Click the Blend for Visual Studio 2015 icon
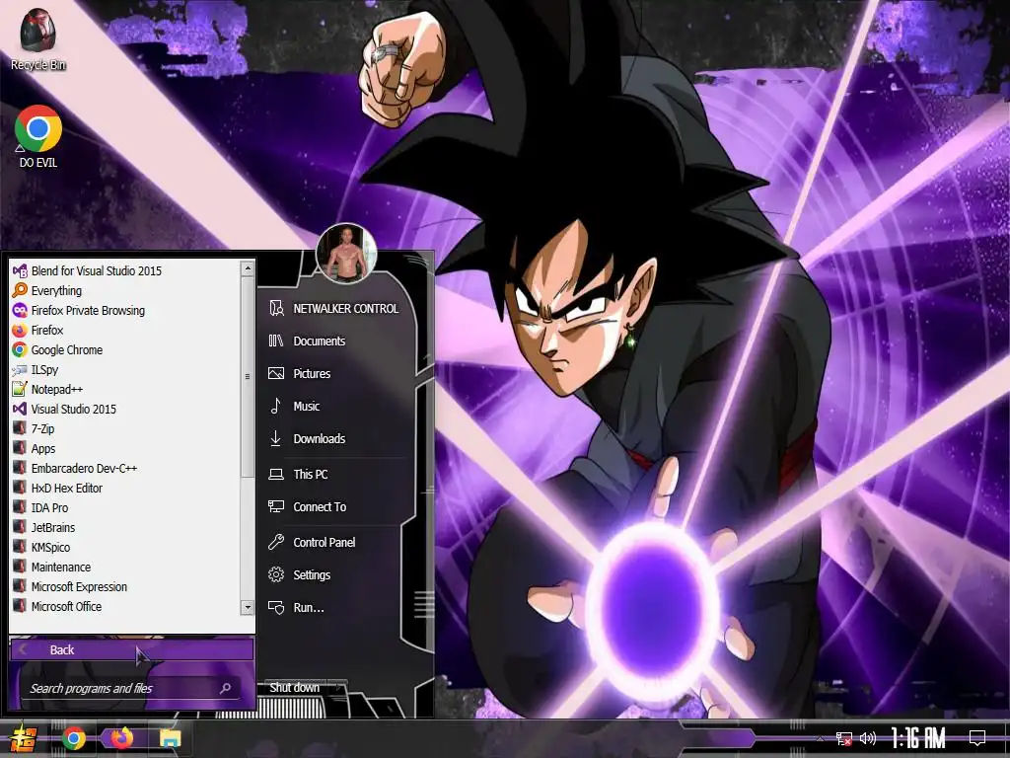Image resolution: width=1010 pixels, height=758 pixels. coord(20,270)
